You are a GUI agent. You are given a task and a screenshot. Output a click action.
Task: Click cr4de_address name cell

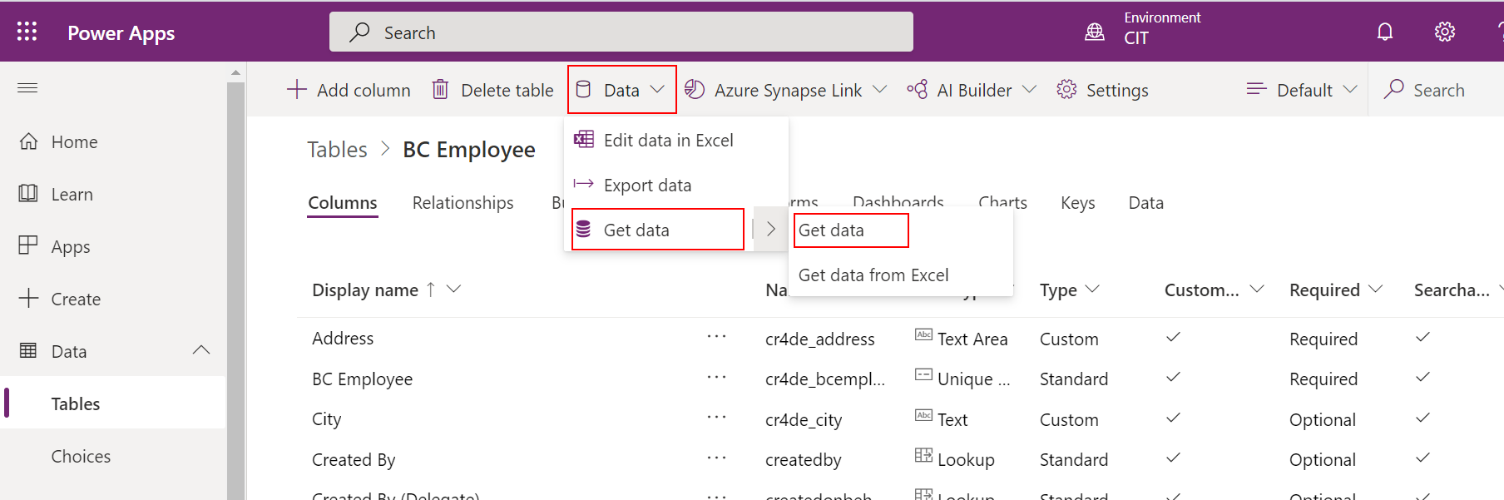pyautogui.click(x=819, y=339)
